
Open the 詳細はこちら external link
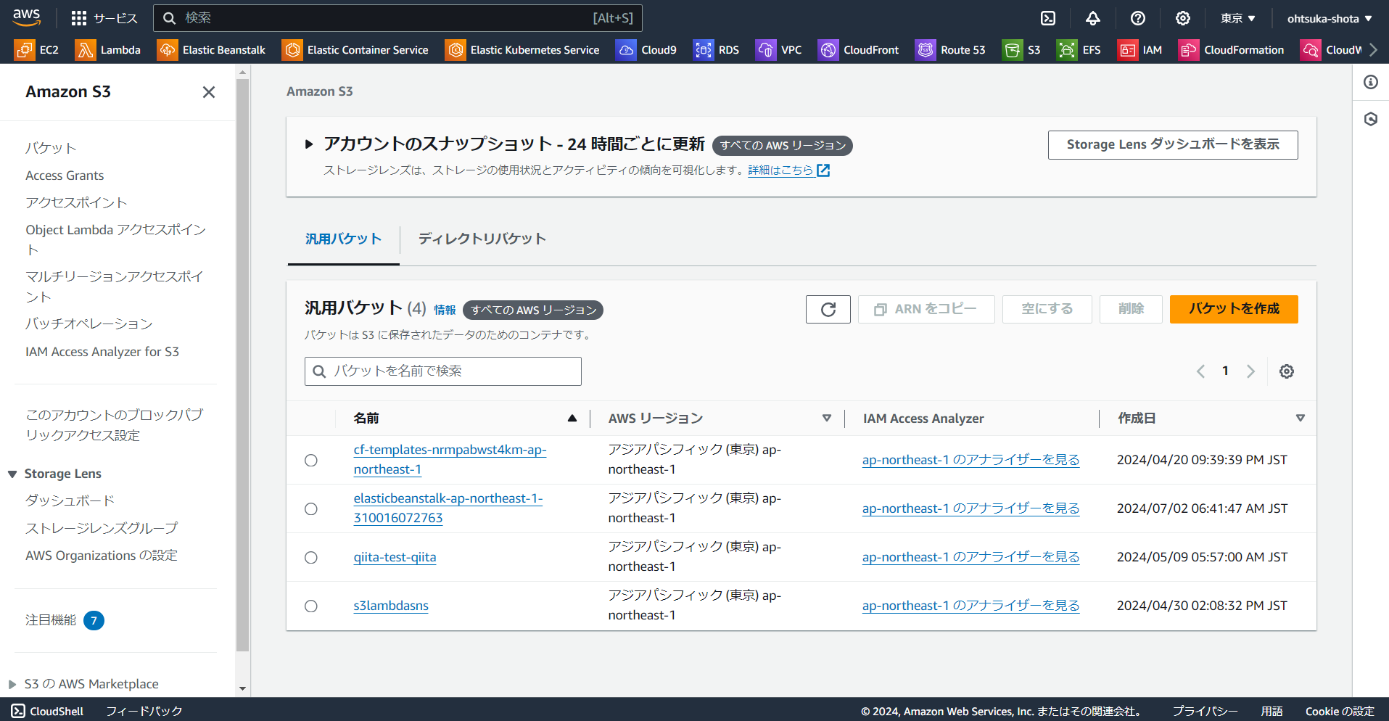(788, 170)
